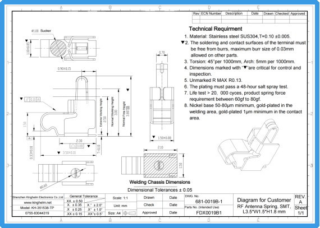Image resolution: width=320 pixels, height=228 pixels.
Task: Click the parallelism tolerance frame 0.10 A
Action: (x=32, y=99)
